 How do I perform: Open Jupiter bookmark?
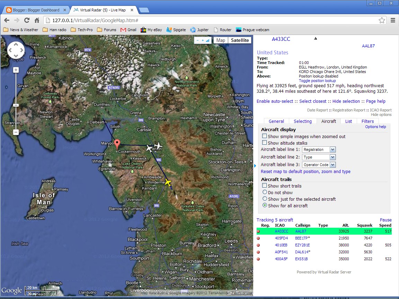point(199,30)
